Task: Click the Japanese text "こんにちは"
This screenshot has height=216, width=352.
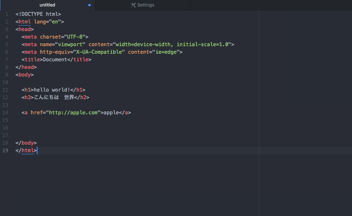Action: (x=47, y=97)
